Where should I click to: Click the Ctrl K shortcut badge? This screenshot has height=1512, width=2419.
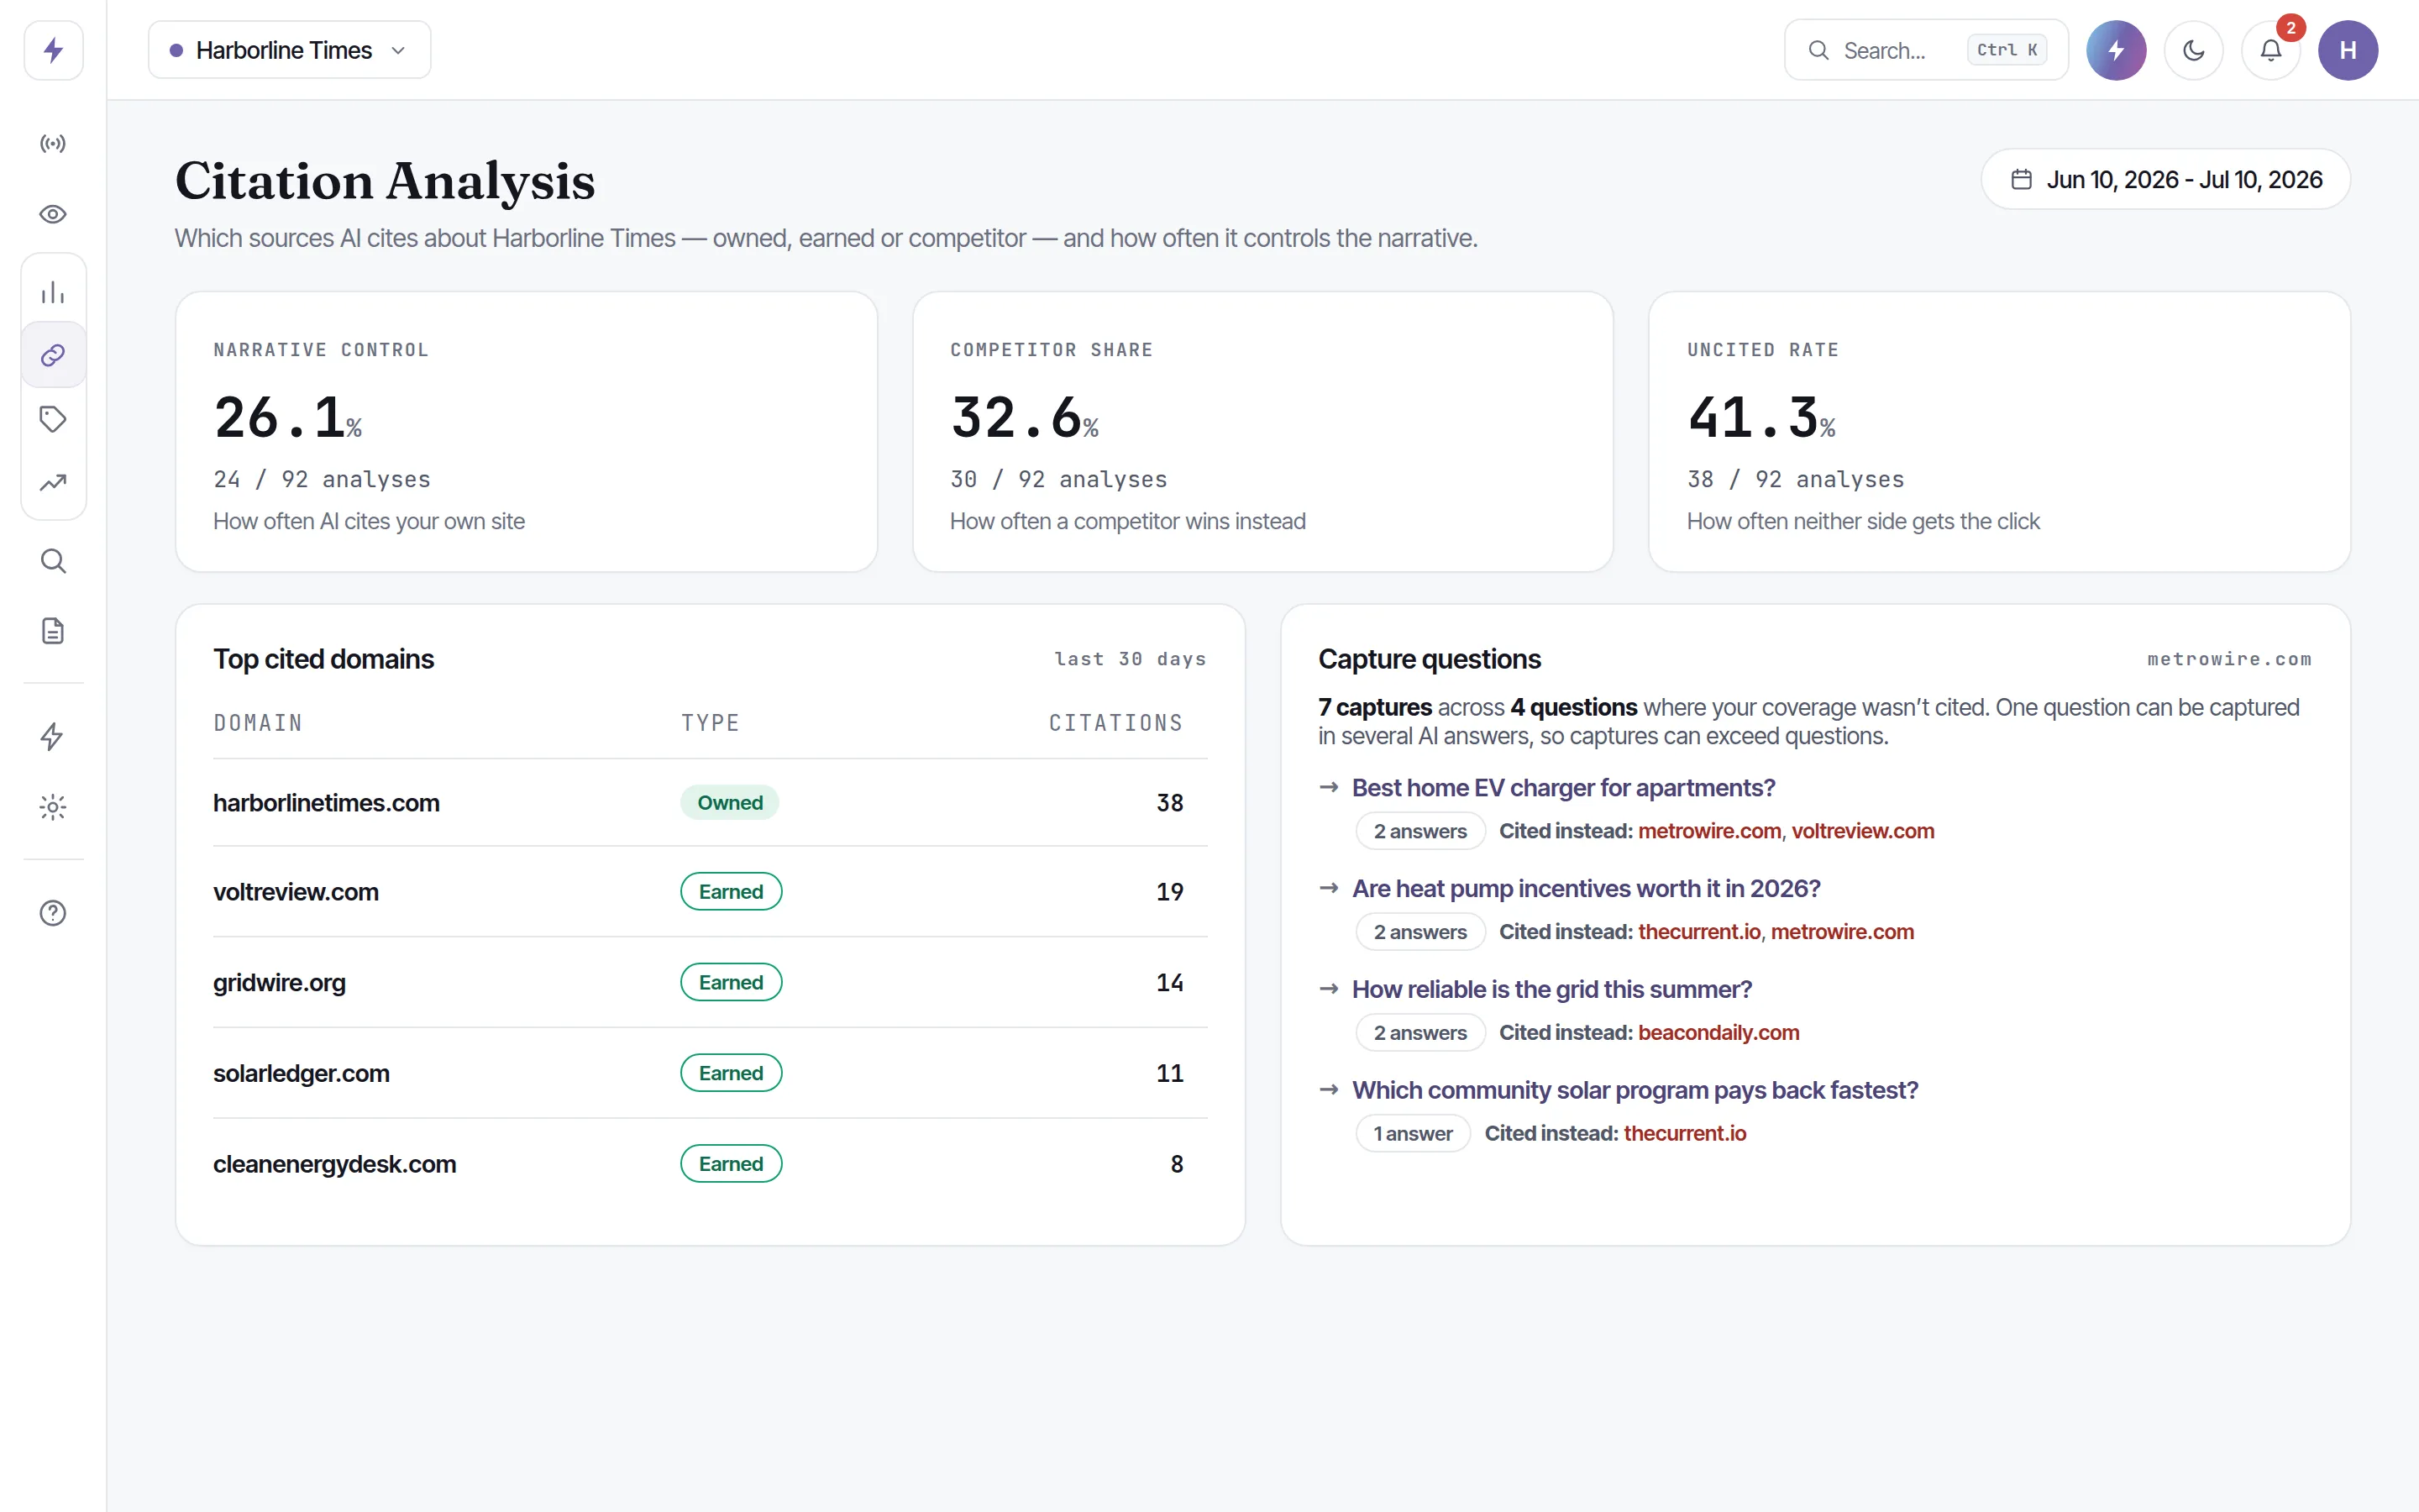(x=2007, y=50)
